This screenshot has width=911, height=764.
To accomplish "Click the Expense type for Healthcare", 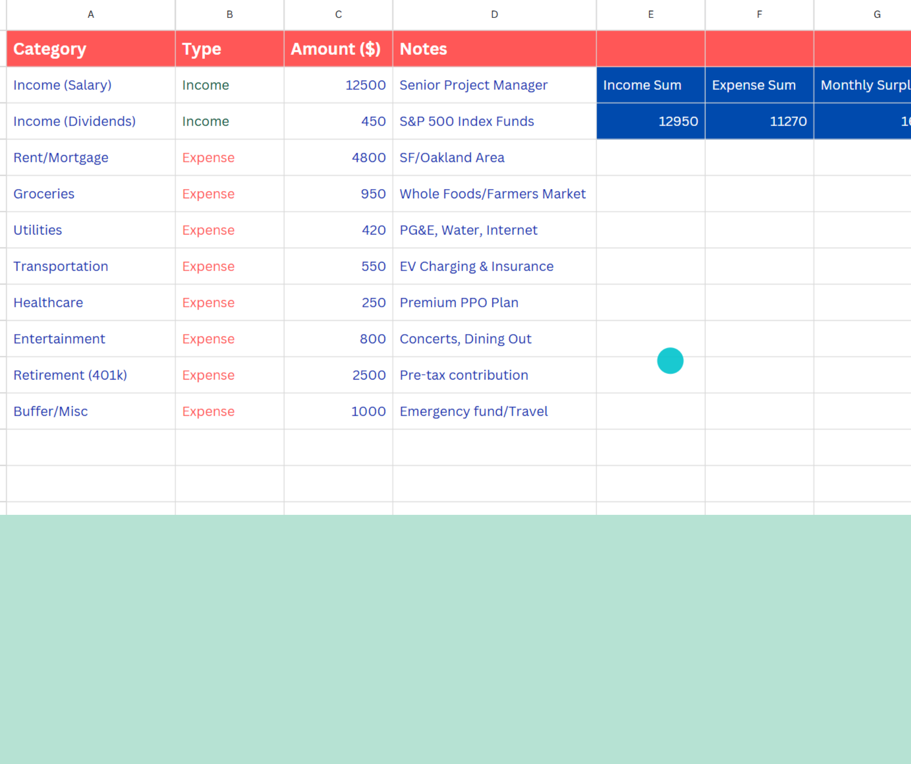I will point(230,302).
